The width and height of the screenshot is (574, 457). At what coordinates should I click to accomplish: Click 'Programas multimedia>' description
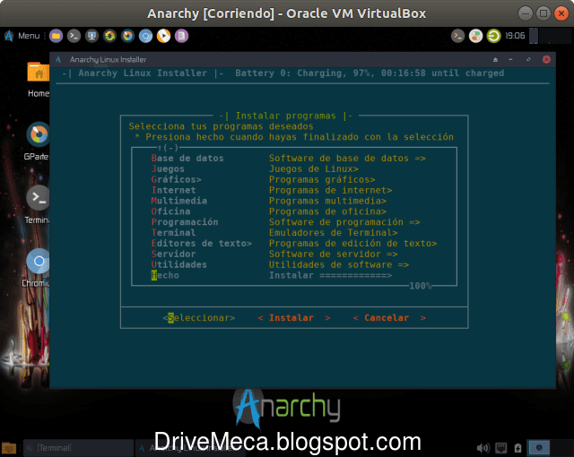click(x=327, y=201)
